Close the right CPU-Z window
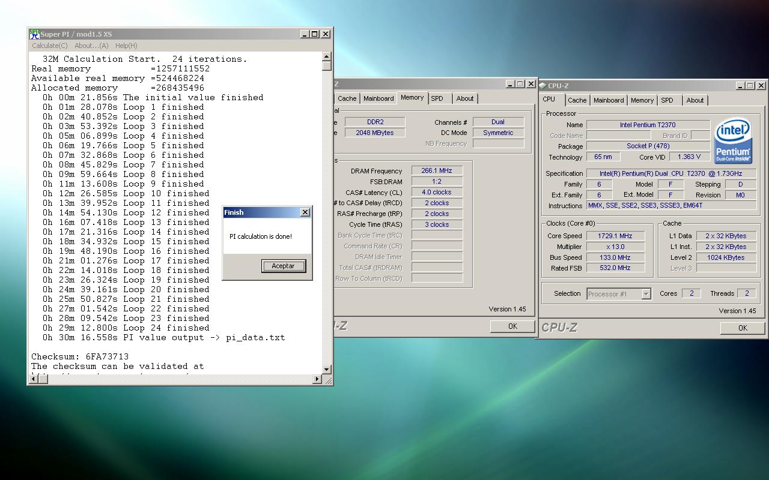769x480 pixels. [761, 86]
